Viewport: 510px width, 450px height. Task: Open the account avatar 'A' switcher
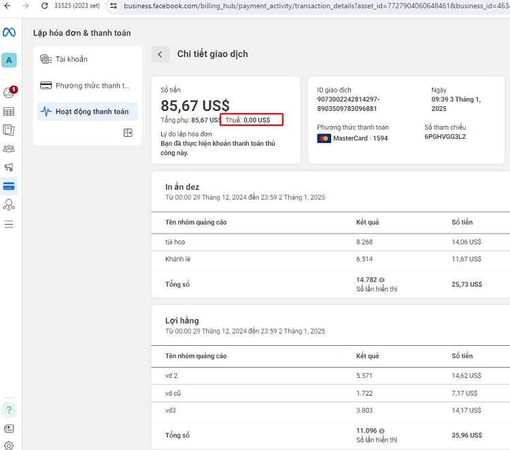(9, 60)
